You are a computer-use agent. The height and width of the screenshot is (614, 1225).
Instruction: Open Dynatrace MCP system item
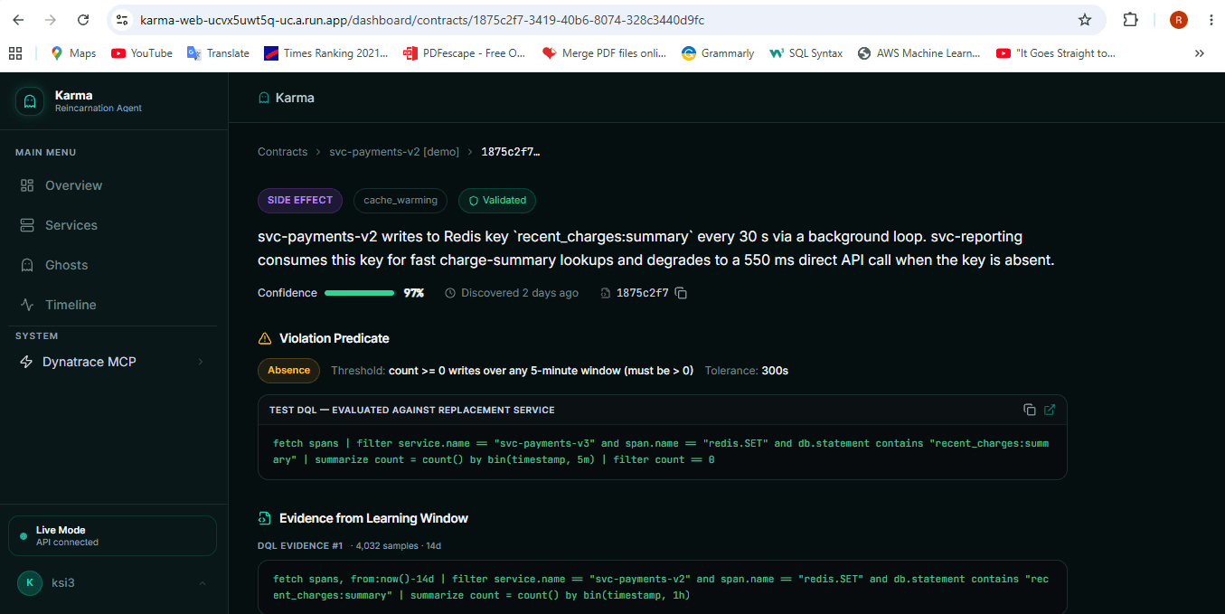pos(113,362)
